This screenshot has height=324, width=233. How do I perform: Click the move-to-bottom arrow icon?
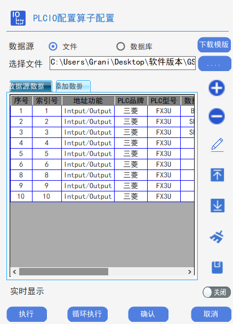click(218, 205)
